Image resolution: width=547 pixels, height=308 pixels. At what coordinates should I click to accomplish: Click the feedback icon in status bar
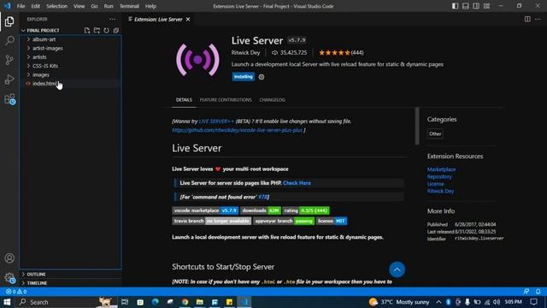[526, 292]
